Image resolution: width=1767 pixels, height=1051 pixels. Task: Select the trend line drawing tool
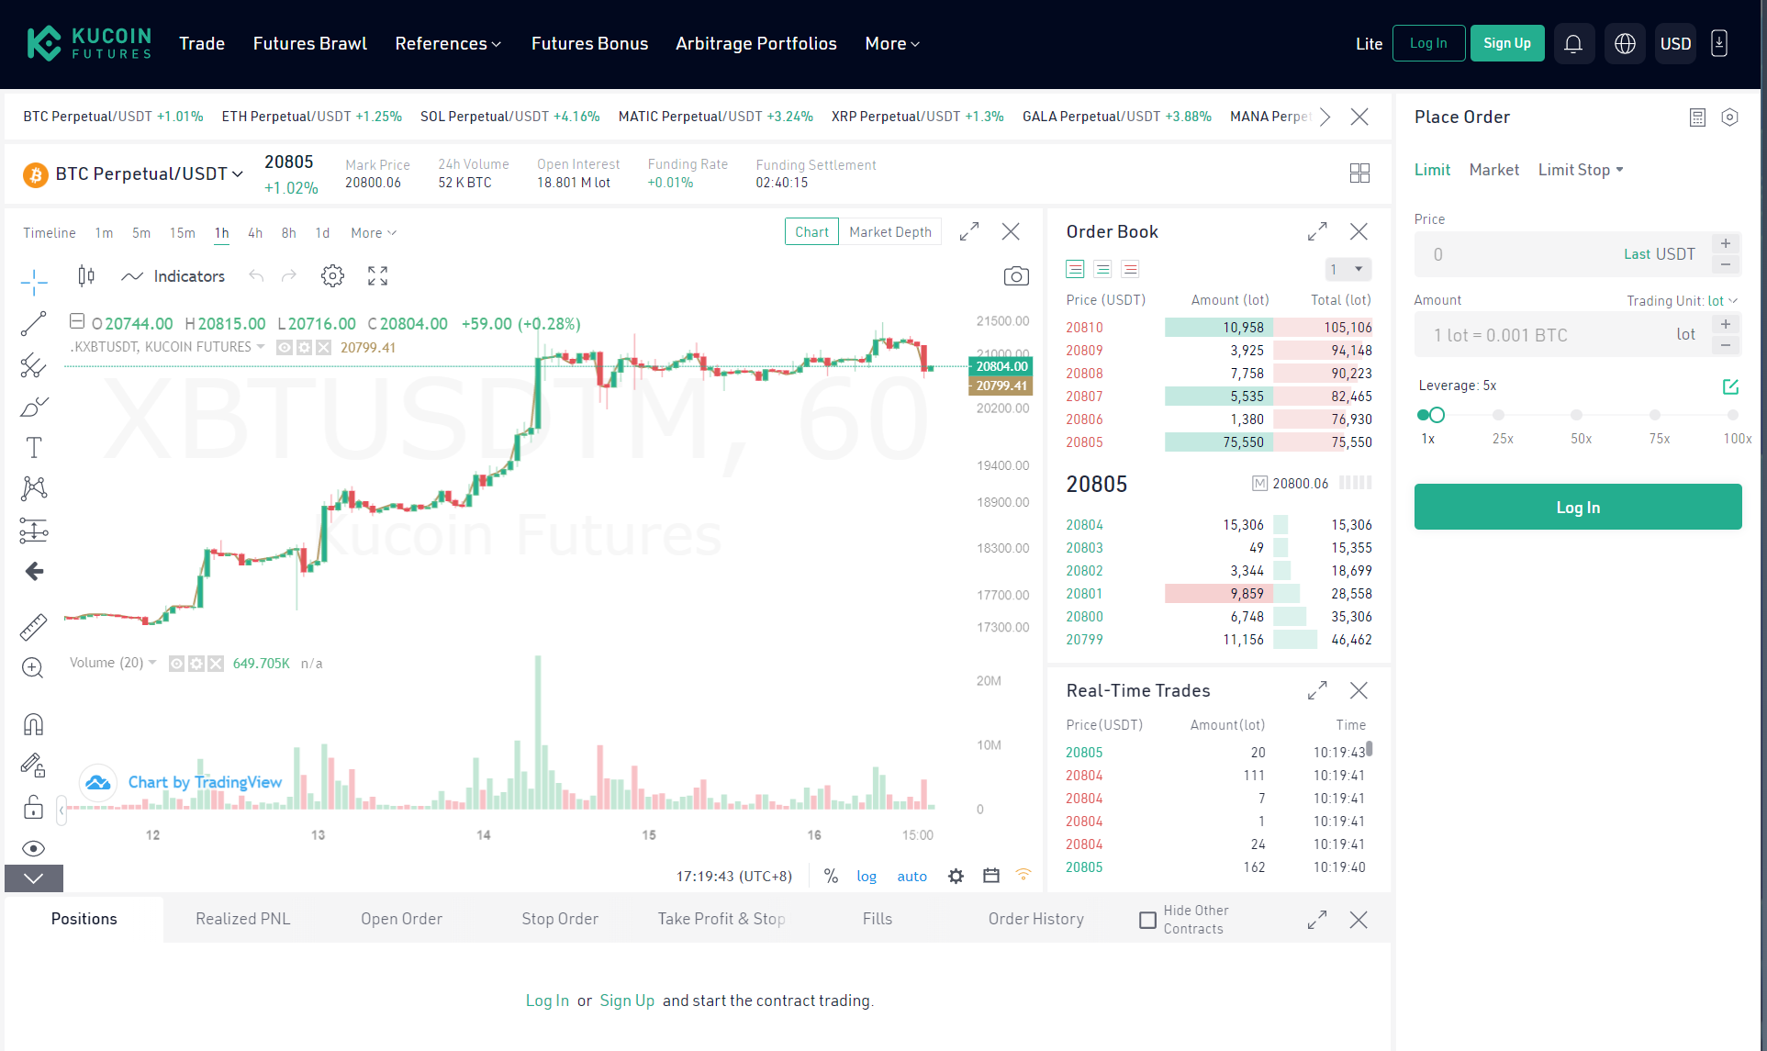tap(34, 323)
